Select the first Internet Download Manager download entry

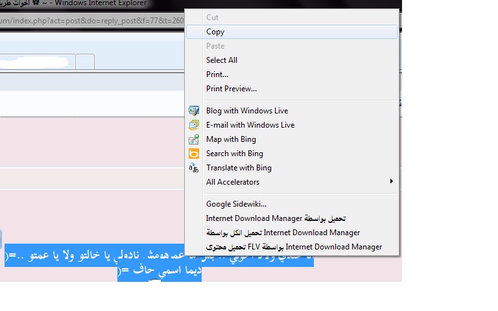coord(276,218)
